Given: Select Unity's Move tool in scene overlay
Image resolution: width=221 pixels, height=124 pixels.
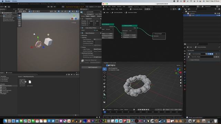Looking at the screenshot, I should [20, 18].
